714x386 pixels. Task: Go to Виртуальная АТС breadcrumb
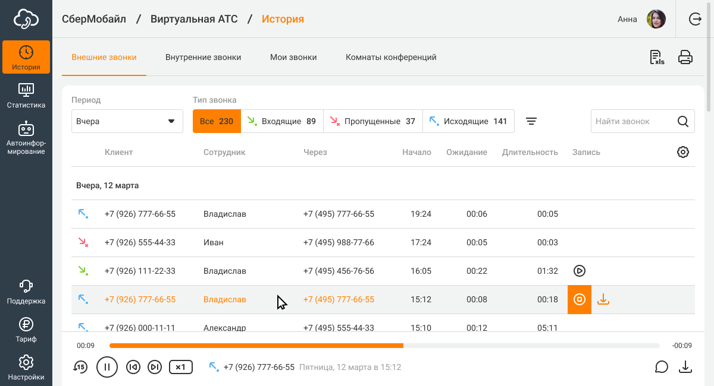point(194,19)
